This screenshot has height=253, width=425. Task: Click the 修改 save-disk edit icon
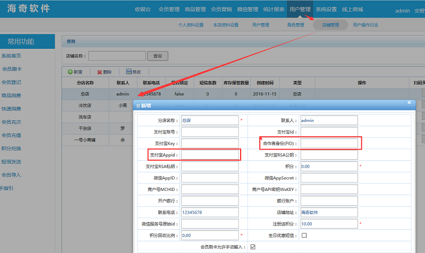(x=129, y=72)
